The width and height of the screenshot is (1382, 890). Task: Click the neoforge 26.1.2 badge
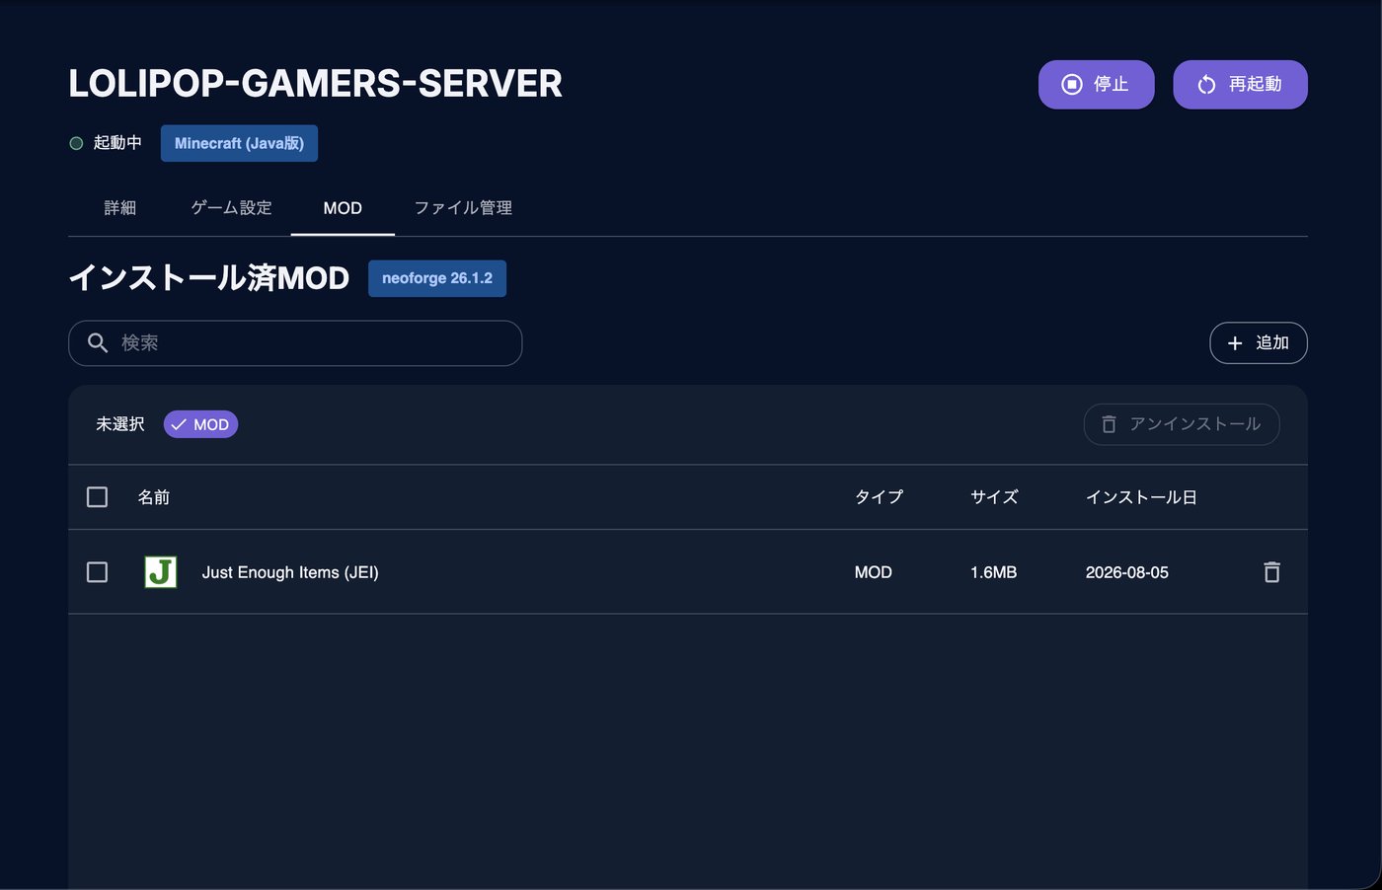(x=437, y=278)
